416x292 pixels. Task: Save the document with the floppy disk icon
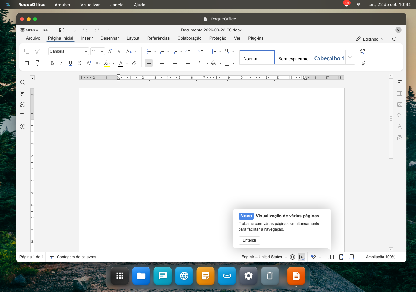pyautogui.click(x=62, y=30)
